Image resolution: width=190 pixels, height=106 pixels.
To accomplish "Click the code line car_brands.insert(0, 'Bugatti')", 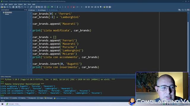I will coord(57,64).
